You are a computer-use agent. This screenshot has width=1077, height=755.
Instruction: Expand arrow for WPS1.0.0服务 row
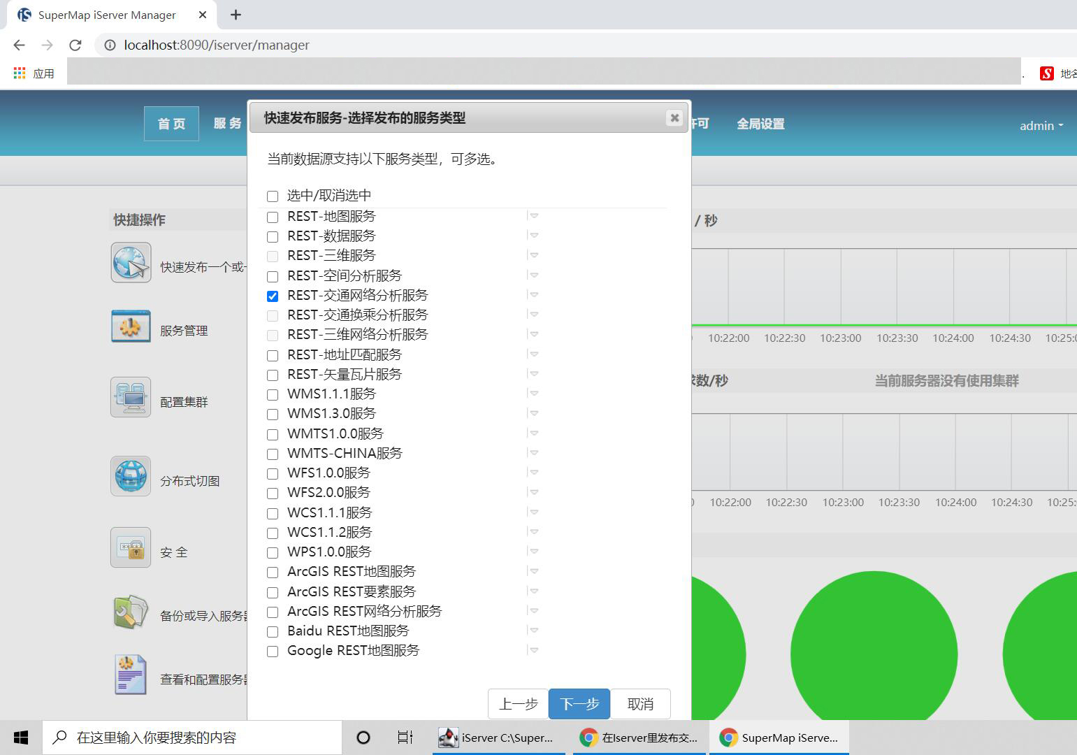(534, 552)
